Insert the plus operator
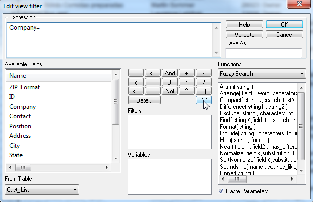313x202 pixels. point(186,73)
